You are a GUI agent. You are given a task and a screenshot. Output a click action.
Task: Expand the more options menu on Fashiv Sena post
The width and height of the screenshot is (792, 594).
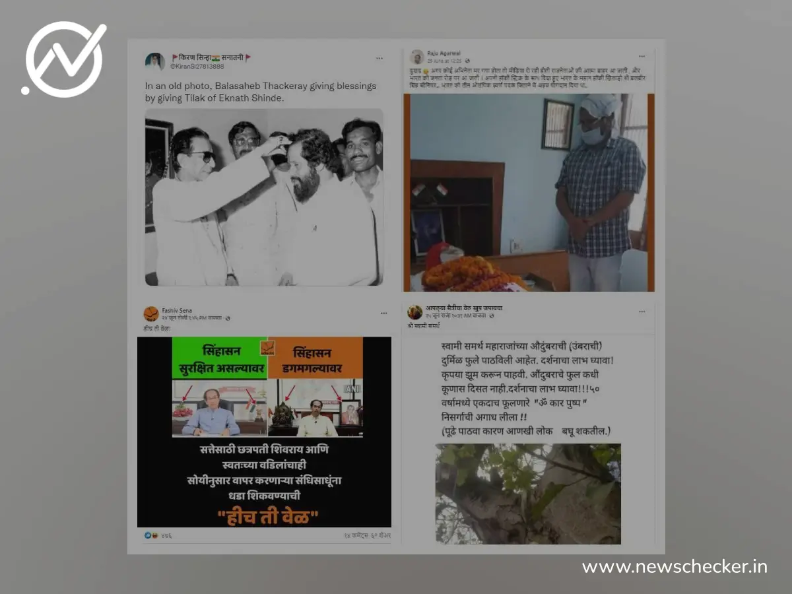point(383,312)
